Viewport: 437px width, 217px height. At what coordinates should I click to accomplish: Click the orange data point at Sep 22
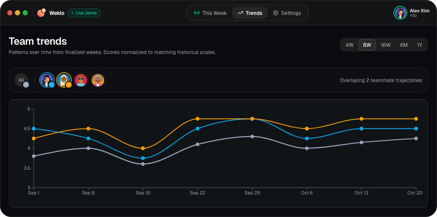pos(198,119)
